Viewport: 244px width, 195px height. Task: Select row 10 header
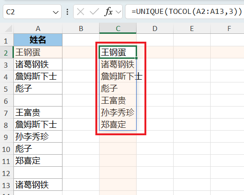point(6,149)
